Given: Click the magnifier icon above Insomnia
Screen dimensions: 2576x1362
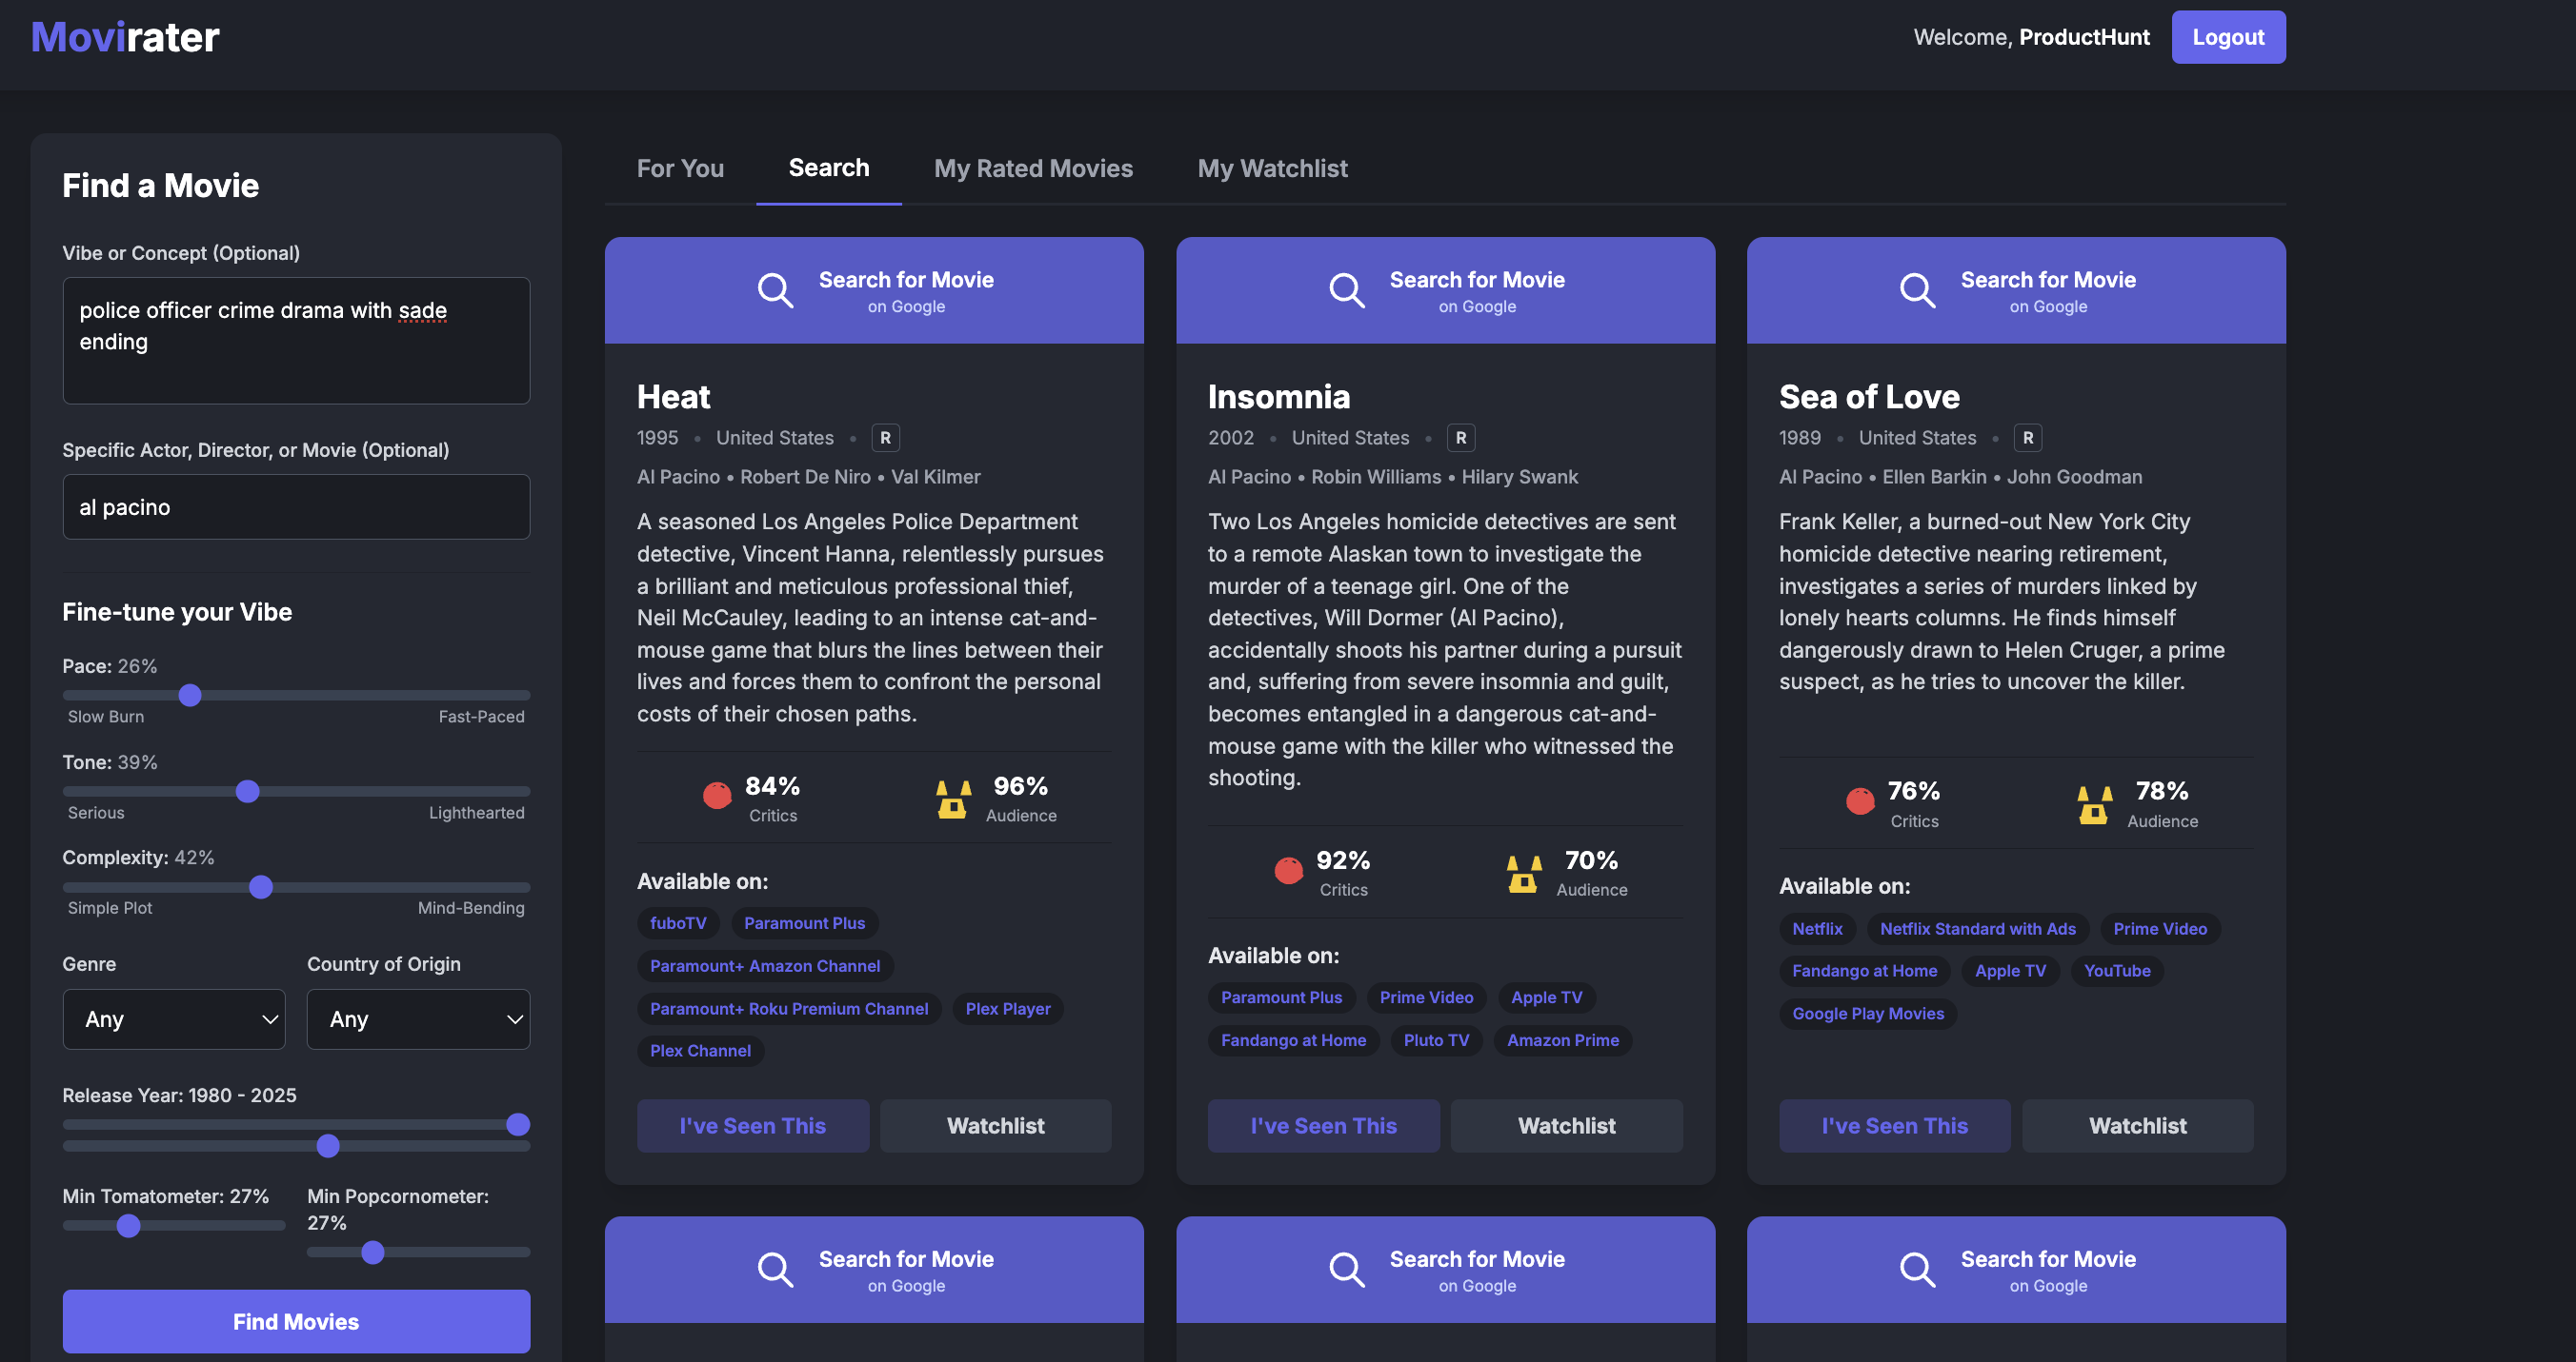Looking at the screenshot, I should (1346, 291).
